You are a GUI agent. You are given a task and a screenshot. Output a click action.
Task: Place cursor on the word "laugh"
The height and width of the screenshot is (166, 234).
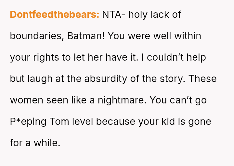click(x=41, y=79)
